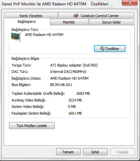This screenshot has height=161, width=140.
Task: Open adapter Özellikler button
Action: 110,49
